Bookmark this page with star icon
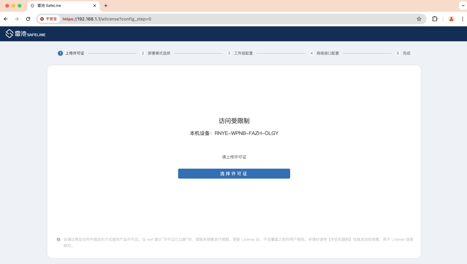Screen dimensions: 467x264 click(x=419, y=19)
